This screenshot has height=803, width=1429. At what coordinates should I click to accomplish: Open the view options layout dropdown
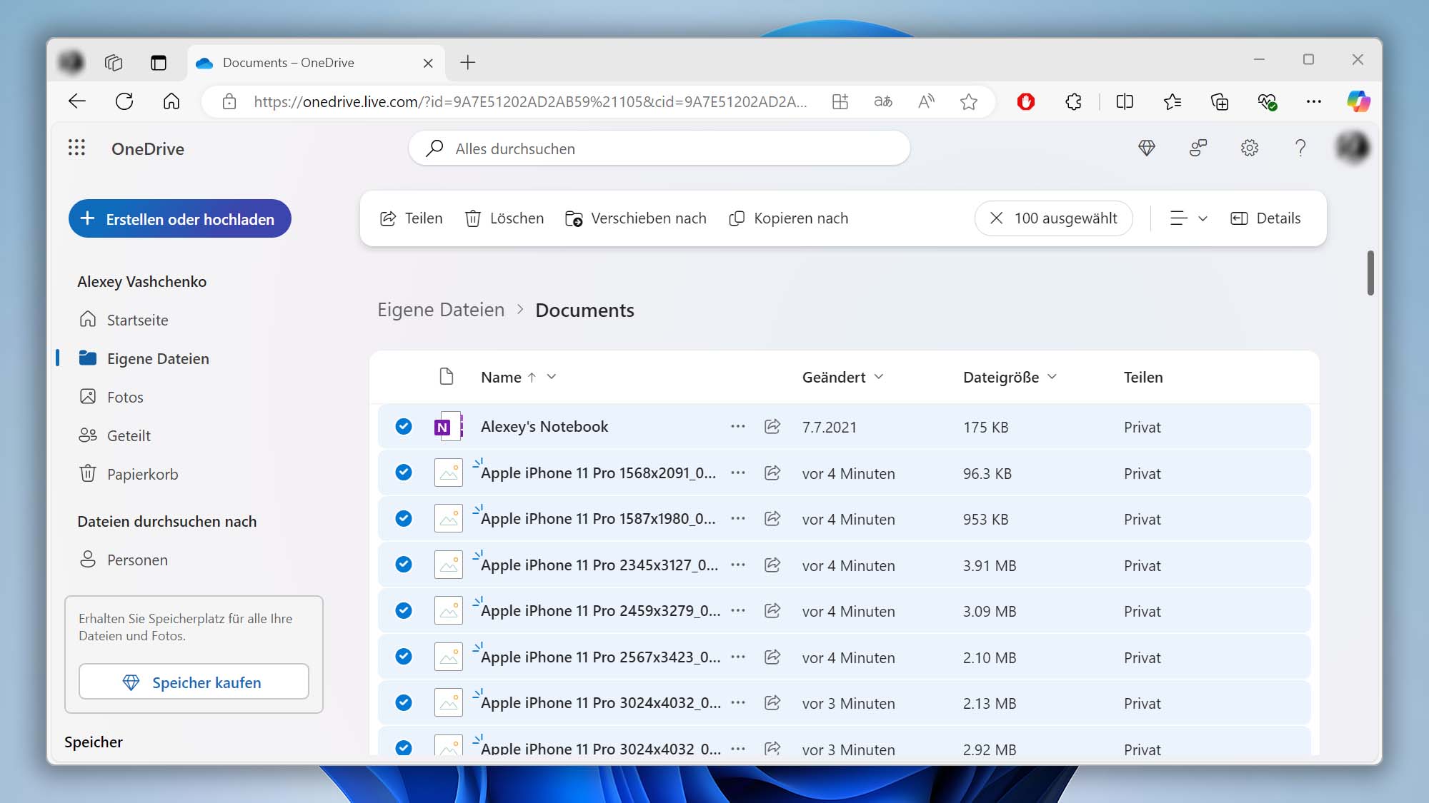[1188, 218]
